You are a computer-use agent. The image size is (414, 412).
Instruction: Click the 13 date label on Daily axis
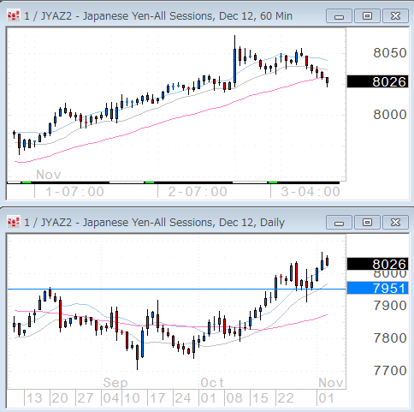click(34, 398)
